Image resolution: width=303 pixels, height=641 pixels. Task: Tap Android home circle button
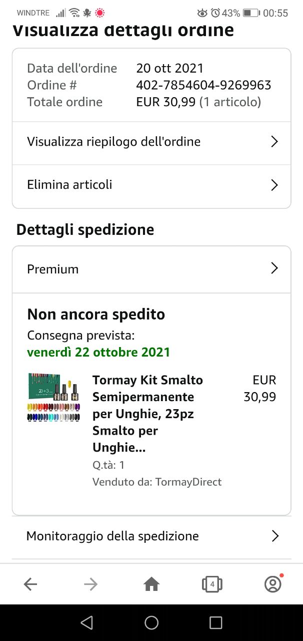151,622
